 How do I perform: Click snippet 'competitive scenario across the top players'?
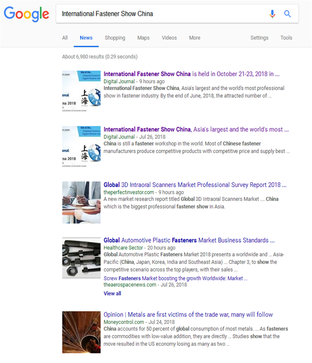(x=150, y=270)
